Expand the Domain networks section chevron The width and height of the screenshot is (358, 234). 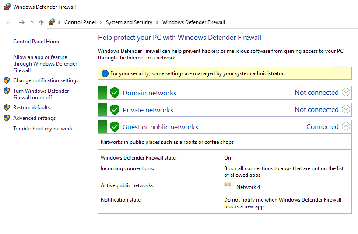(346, 92)
